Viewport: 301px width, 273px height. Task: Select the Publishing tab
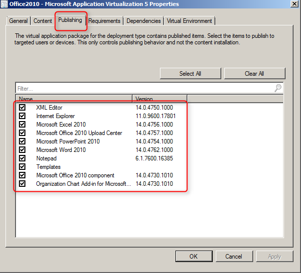click(x=70, y=20)
